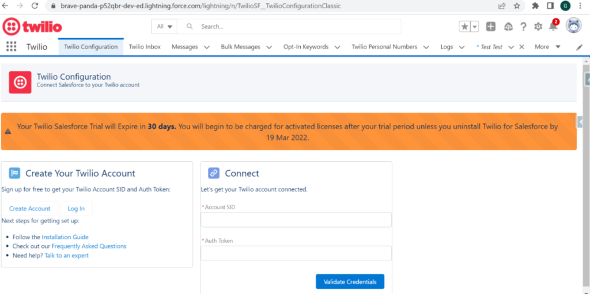Click the browser address bar URL
The height and width of the screenshot is (294, 590).
[201, 6]
